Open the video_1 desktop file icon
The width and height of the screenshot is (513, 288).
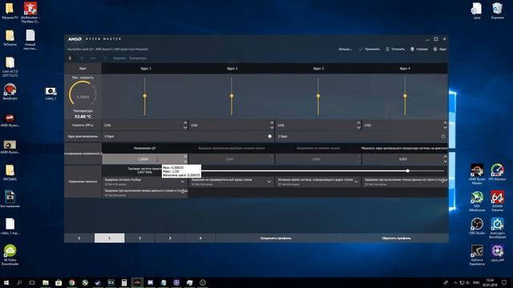pyautogui.click(x=50, y=94)
